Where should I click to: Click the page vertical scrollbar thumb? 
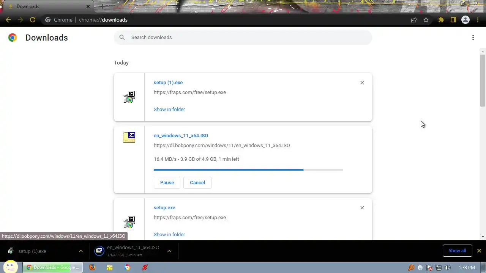483,80
